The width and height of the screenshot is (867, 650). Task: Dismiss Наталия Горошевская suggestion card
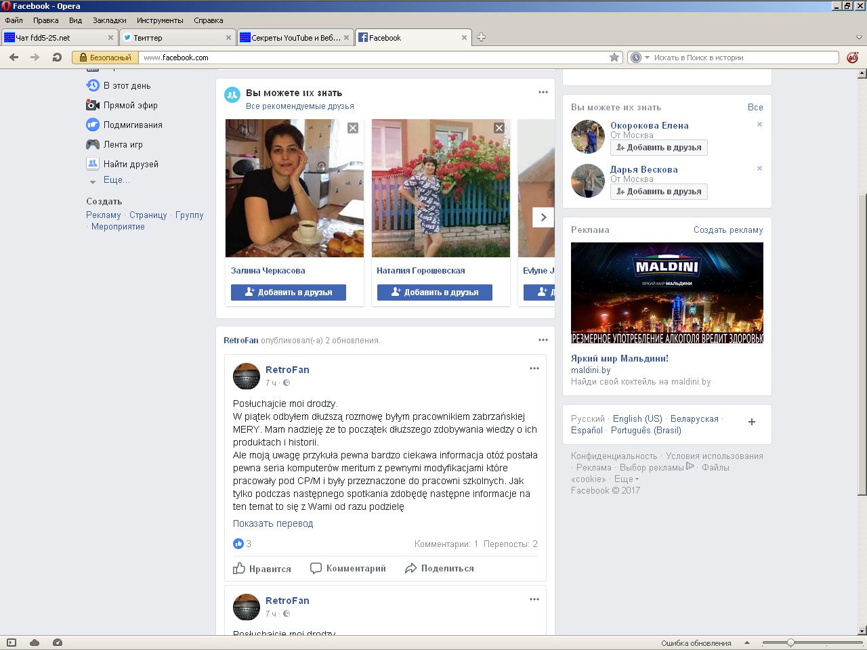pyautogui.click(x=499, y=128)
